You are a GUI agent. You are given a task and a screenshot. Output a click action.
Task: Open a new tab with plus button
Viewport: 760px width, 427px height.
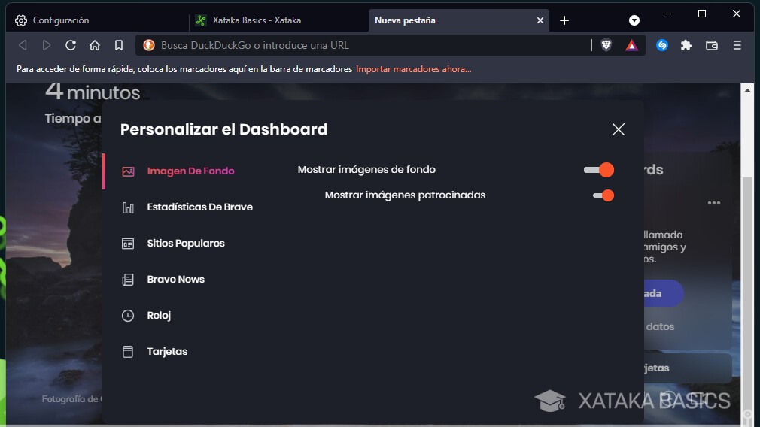(564, 20)
